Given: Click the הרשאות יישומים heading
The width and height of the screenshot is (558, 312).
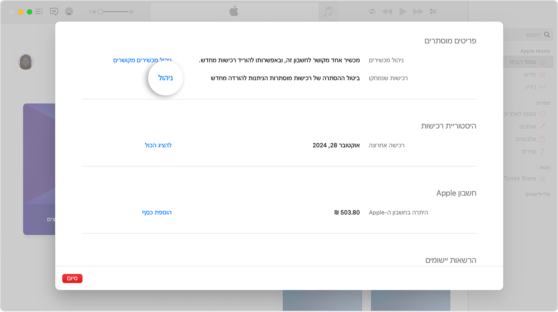Looking at the screenshot, I should pyautogui.click(x=451, y=260).
